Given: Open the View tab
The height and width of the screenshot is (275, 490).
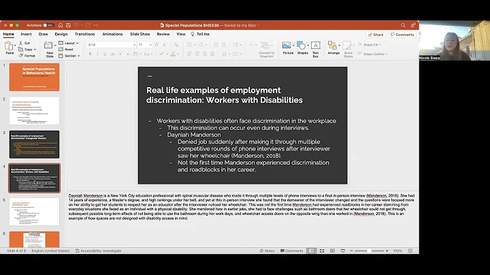Looking at the screenshot, I should 181,34.
